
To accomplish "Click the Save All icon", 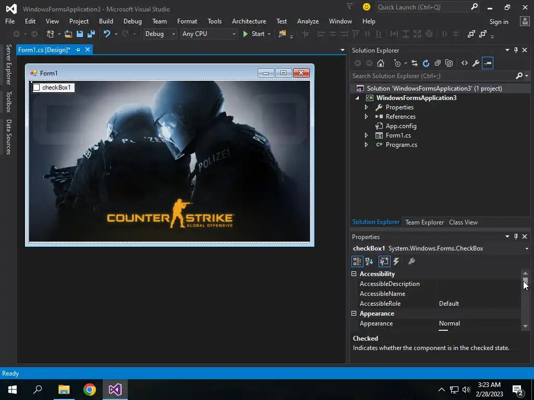I will point(91,34).
